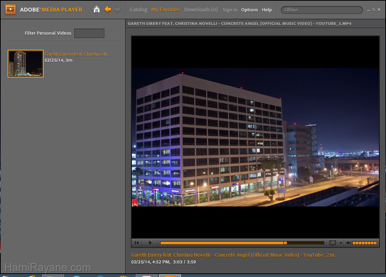Play the video
The width and height of the screenshot is (386, 277).
coord(150,243)
